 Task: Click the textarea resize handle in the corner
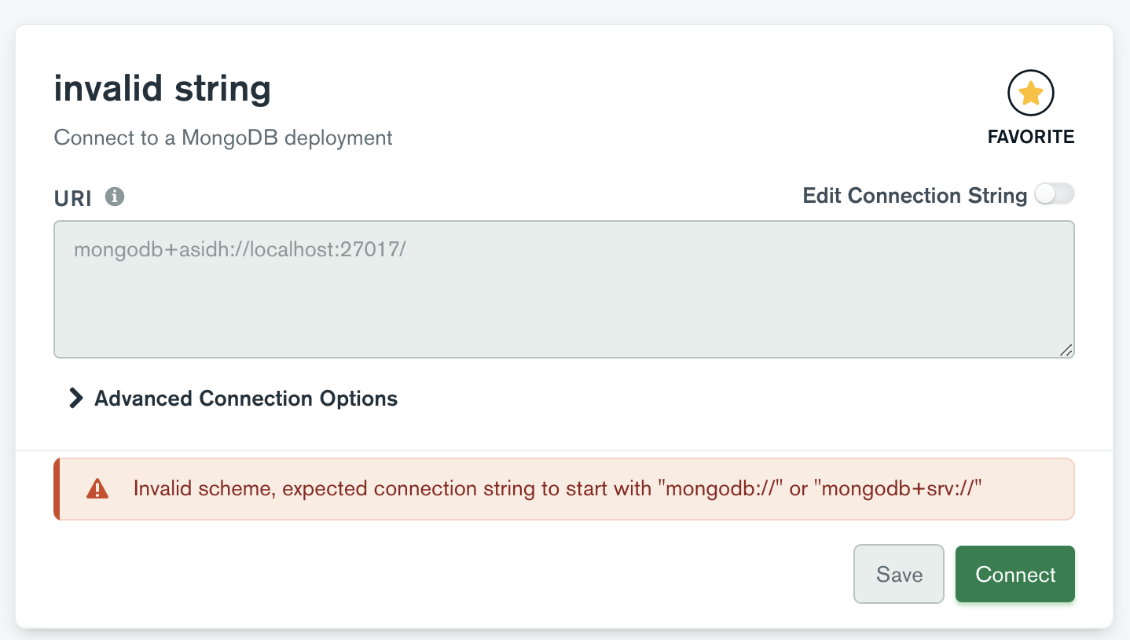[x=1066, y=351]
